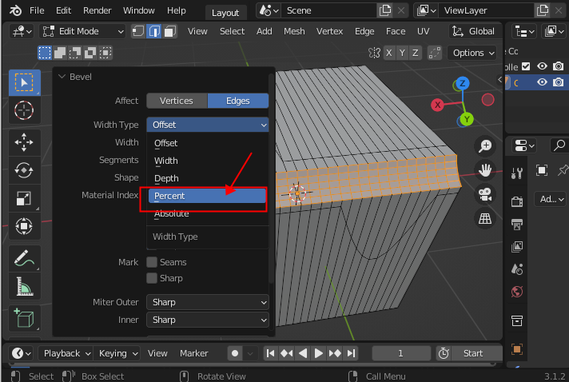
Task: Click the zoom magnifier viewport icon
Action: [x=485, y=145]
